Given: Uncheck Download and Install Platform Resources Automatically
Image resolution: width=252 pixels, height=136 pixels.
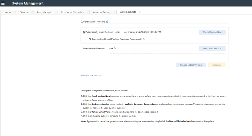Looking at the screenshot, I should point(90,39).
